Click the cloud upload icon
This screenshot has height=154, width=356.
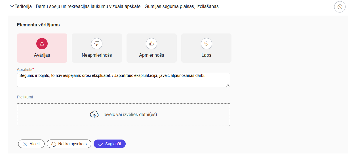pos(94,115)
